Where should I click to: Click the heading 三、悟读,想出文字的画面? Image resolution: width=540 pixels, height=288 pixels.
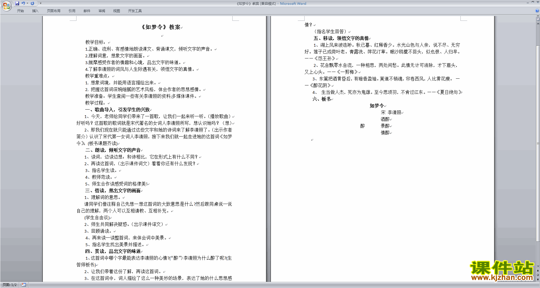tap(113, 191)
